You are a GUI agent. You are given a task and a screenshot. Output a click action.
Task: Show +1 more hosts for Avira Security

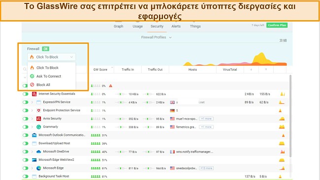coord(206,119)
